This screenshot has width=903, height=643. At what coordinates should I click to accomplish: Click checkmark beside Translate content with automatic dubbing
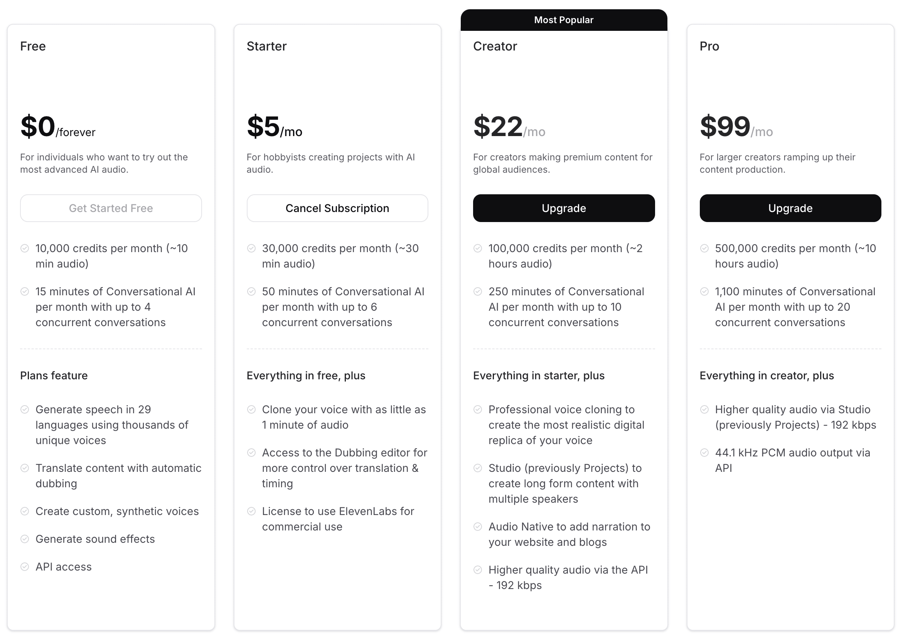25,468
